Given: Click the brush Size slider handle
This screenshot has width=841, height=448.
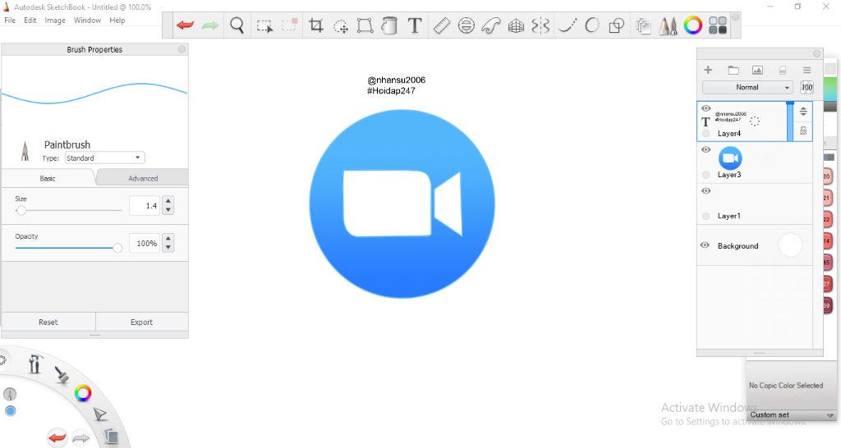Looking at the screenshot, I should tap(21, 211).
